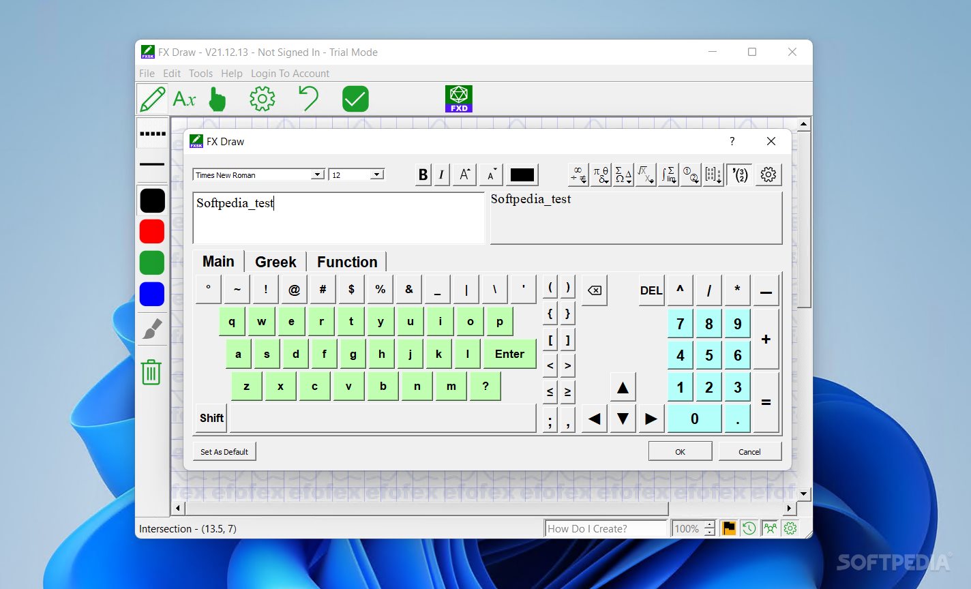This screenshot has width=971, height=589.
Task: Click the Cancel button
Action: coord(749,451)
